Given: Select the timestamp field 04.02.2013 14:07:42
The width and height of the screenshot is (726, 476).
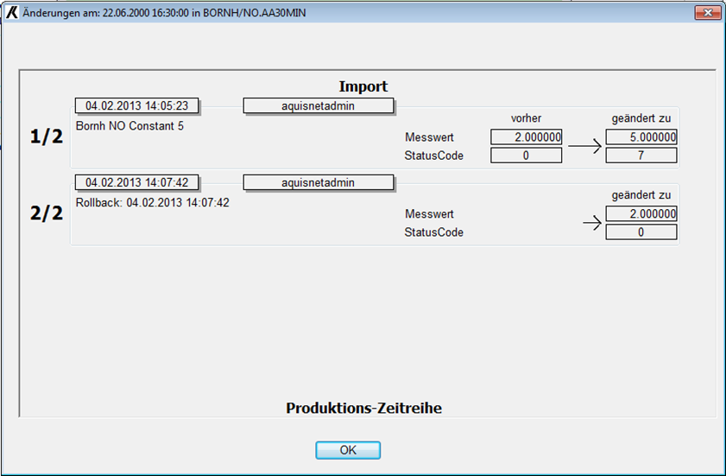Looking at the screenshot, I should (136, 182).
